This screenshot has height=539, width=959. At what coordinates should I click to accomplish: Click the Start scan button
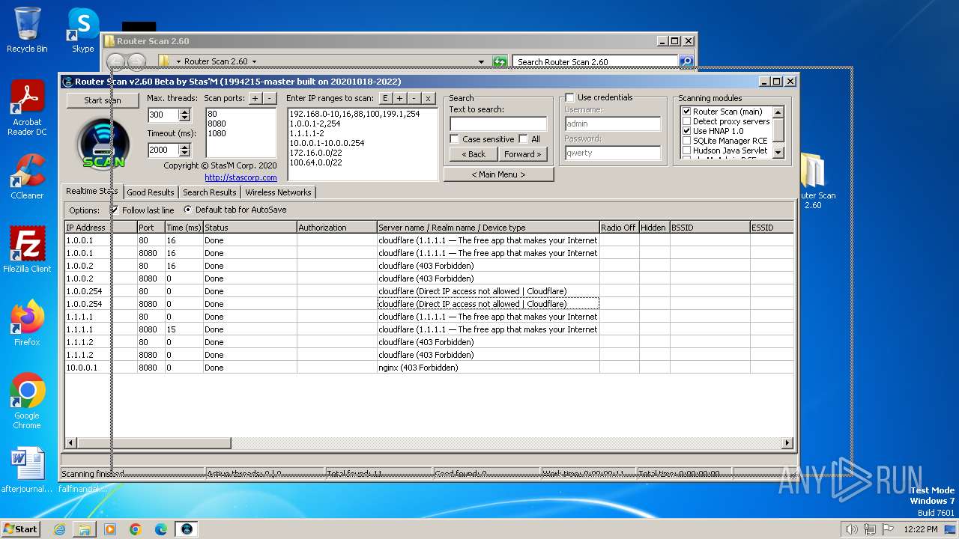tap(103, 100)
